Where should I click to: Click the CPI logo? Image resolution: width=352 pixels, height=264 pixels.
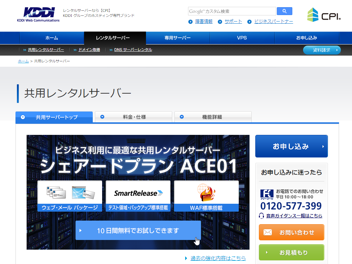tap(324, 15)
